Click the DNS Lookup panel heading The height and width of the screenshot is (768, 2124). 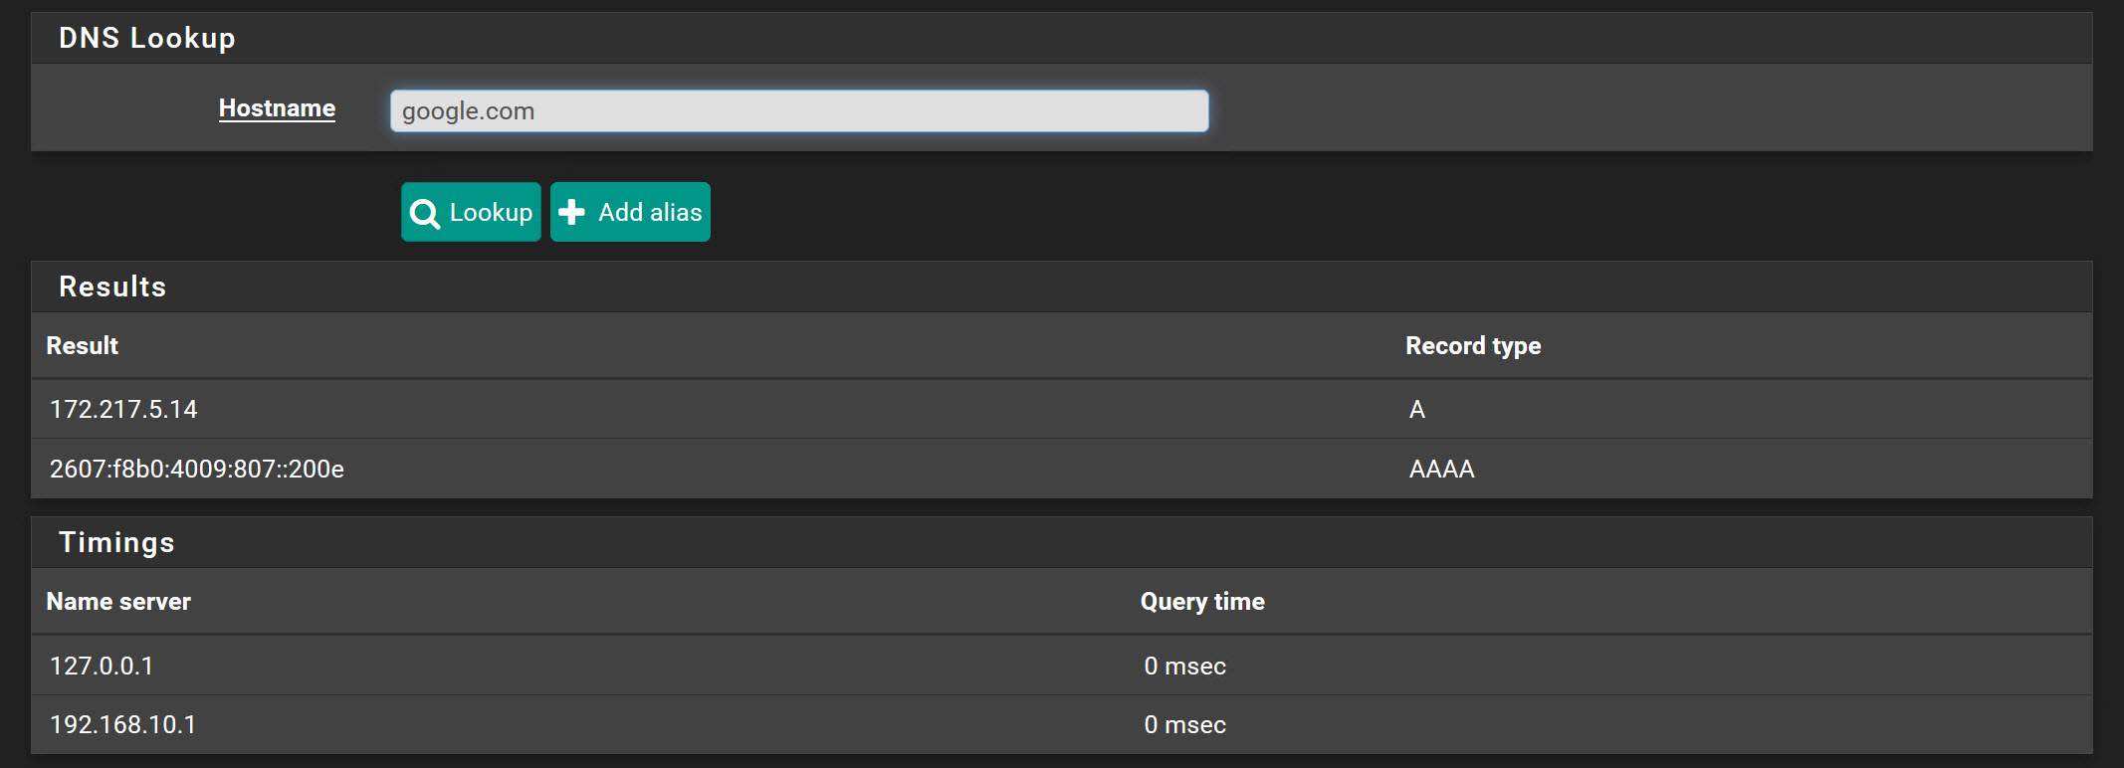[147, 38]
